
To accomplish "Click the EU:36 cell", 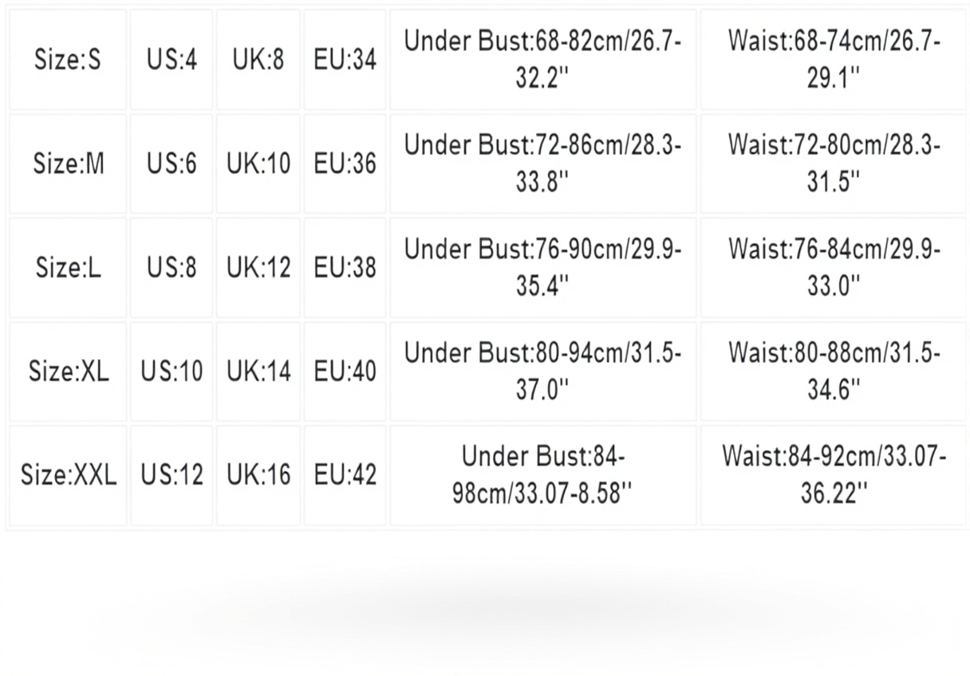I will 345,163.
